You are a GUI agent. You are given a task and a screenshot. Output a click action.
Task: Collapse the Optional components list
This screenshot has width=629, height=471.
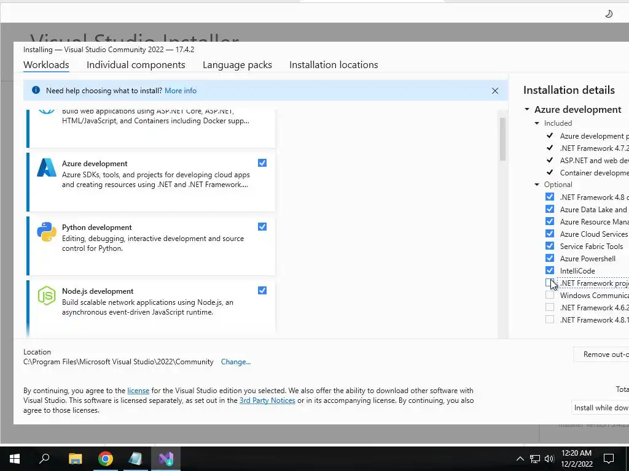[x=537, y=185]
